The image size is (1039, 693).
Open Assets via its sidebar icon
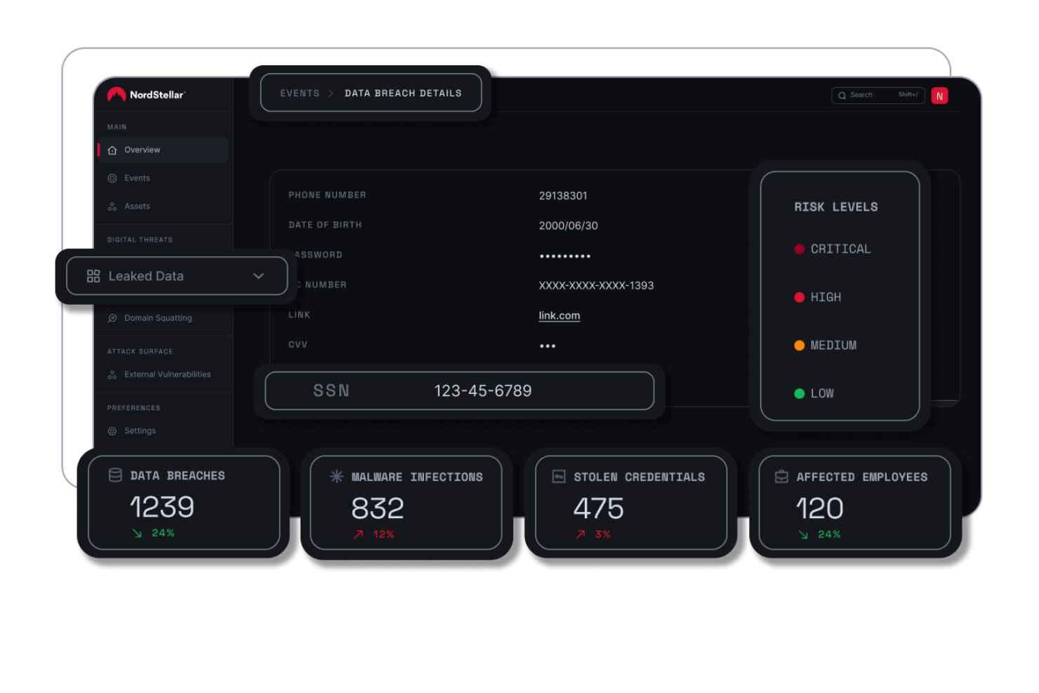pyautogui.click(x=113, y=206)
